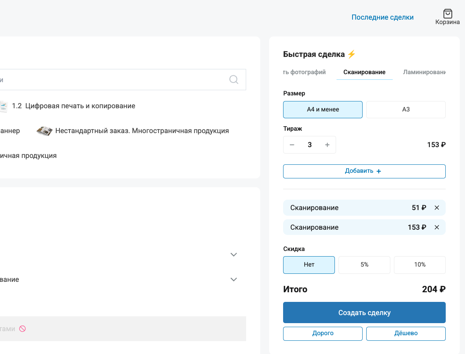Switch to the Ламинирование tab
Image resolution: width=465 pixels, height=354 pixels.
(x=424, y=72)
